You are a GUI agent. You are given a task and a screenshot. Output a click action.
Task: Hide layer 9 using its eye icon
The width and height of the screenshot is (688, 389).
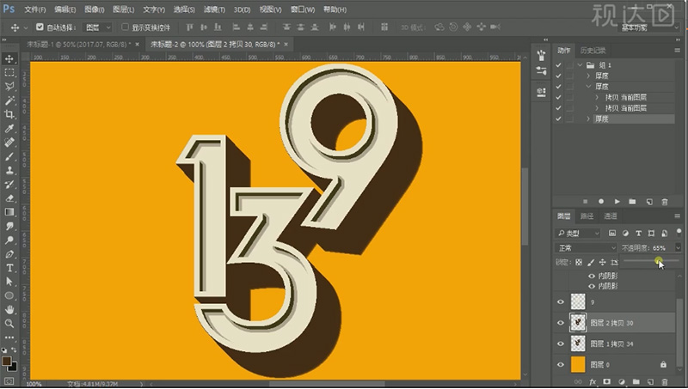click(x=561, y=302)
